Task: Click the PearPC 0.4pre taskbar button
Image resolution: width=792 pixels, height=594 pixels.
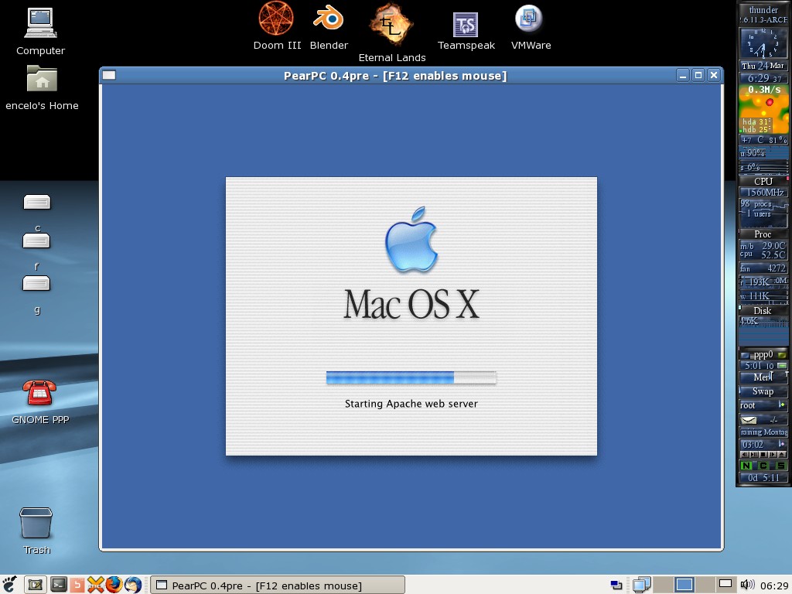Action: (278, 585)
